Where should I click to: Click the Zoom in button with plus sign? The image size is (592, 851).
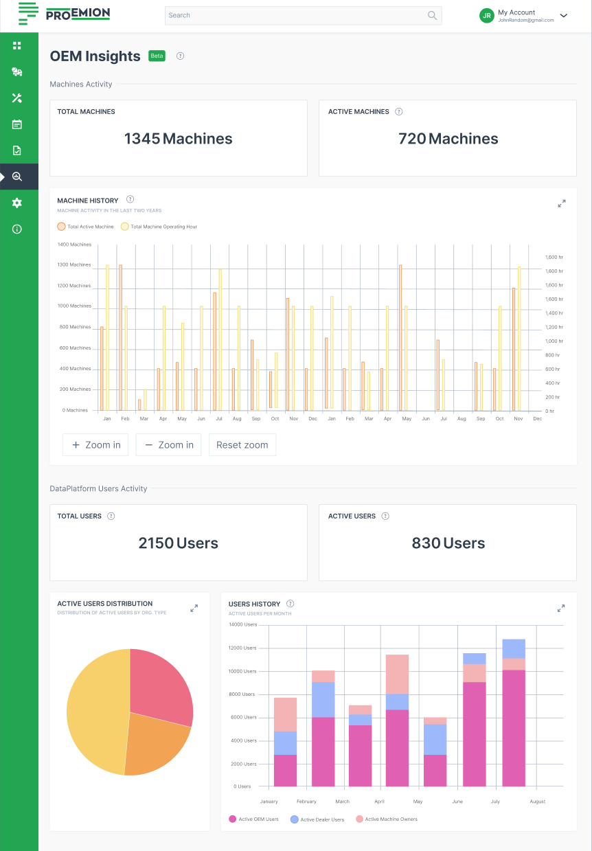(x=95, y=445)
